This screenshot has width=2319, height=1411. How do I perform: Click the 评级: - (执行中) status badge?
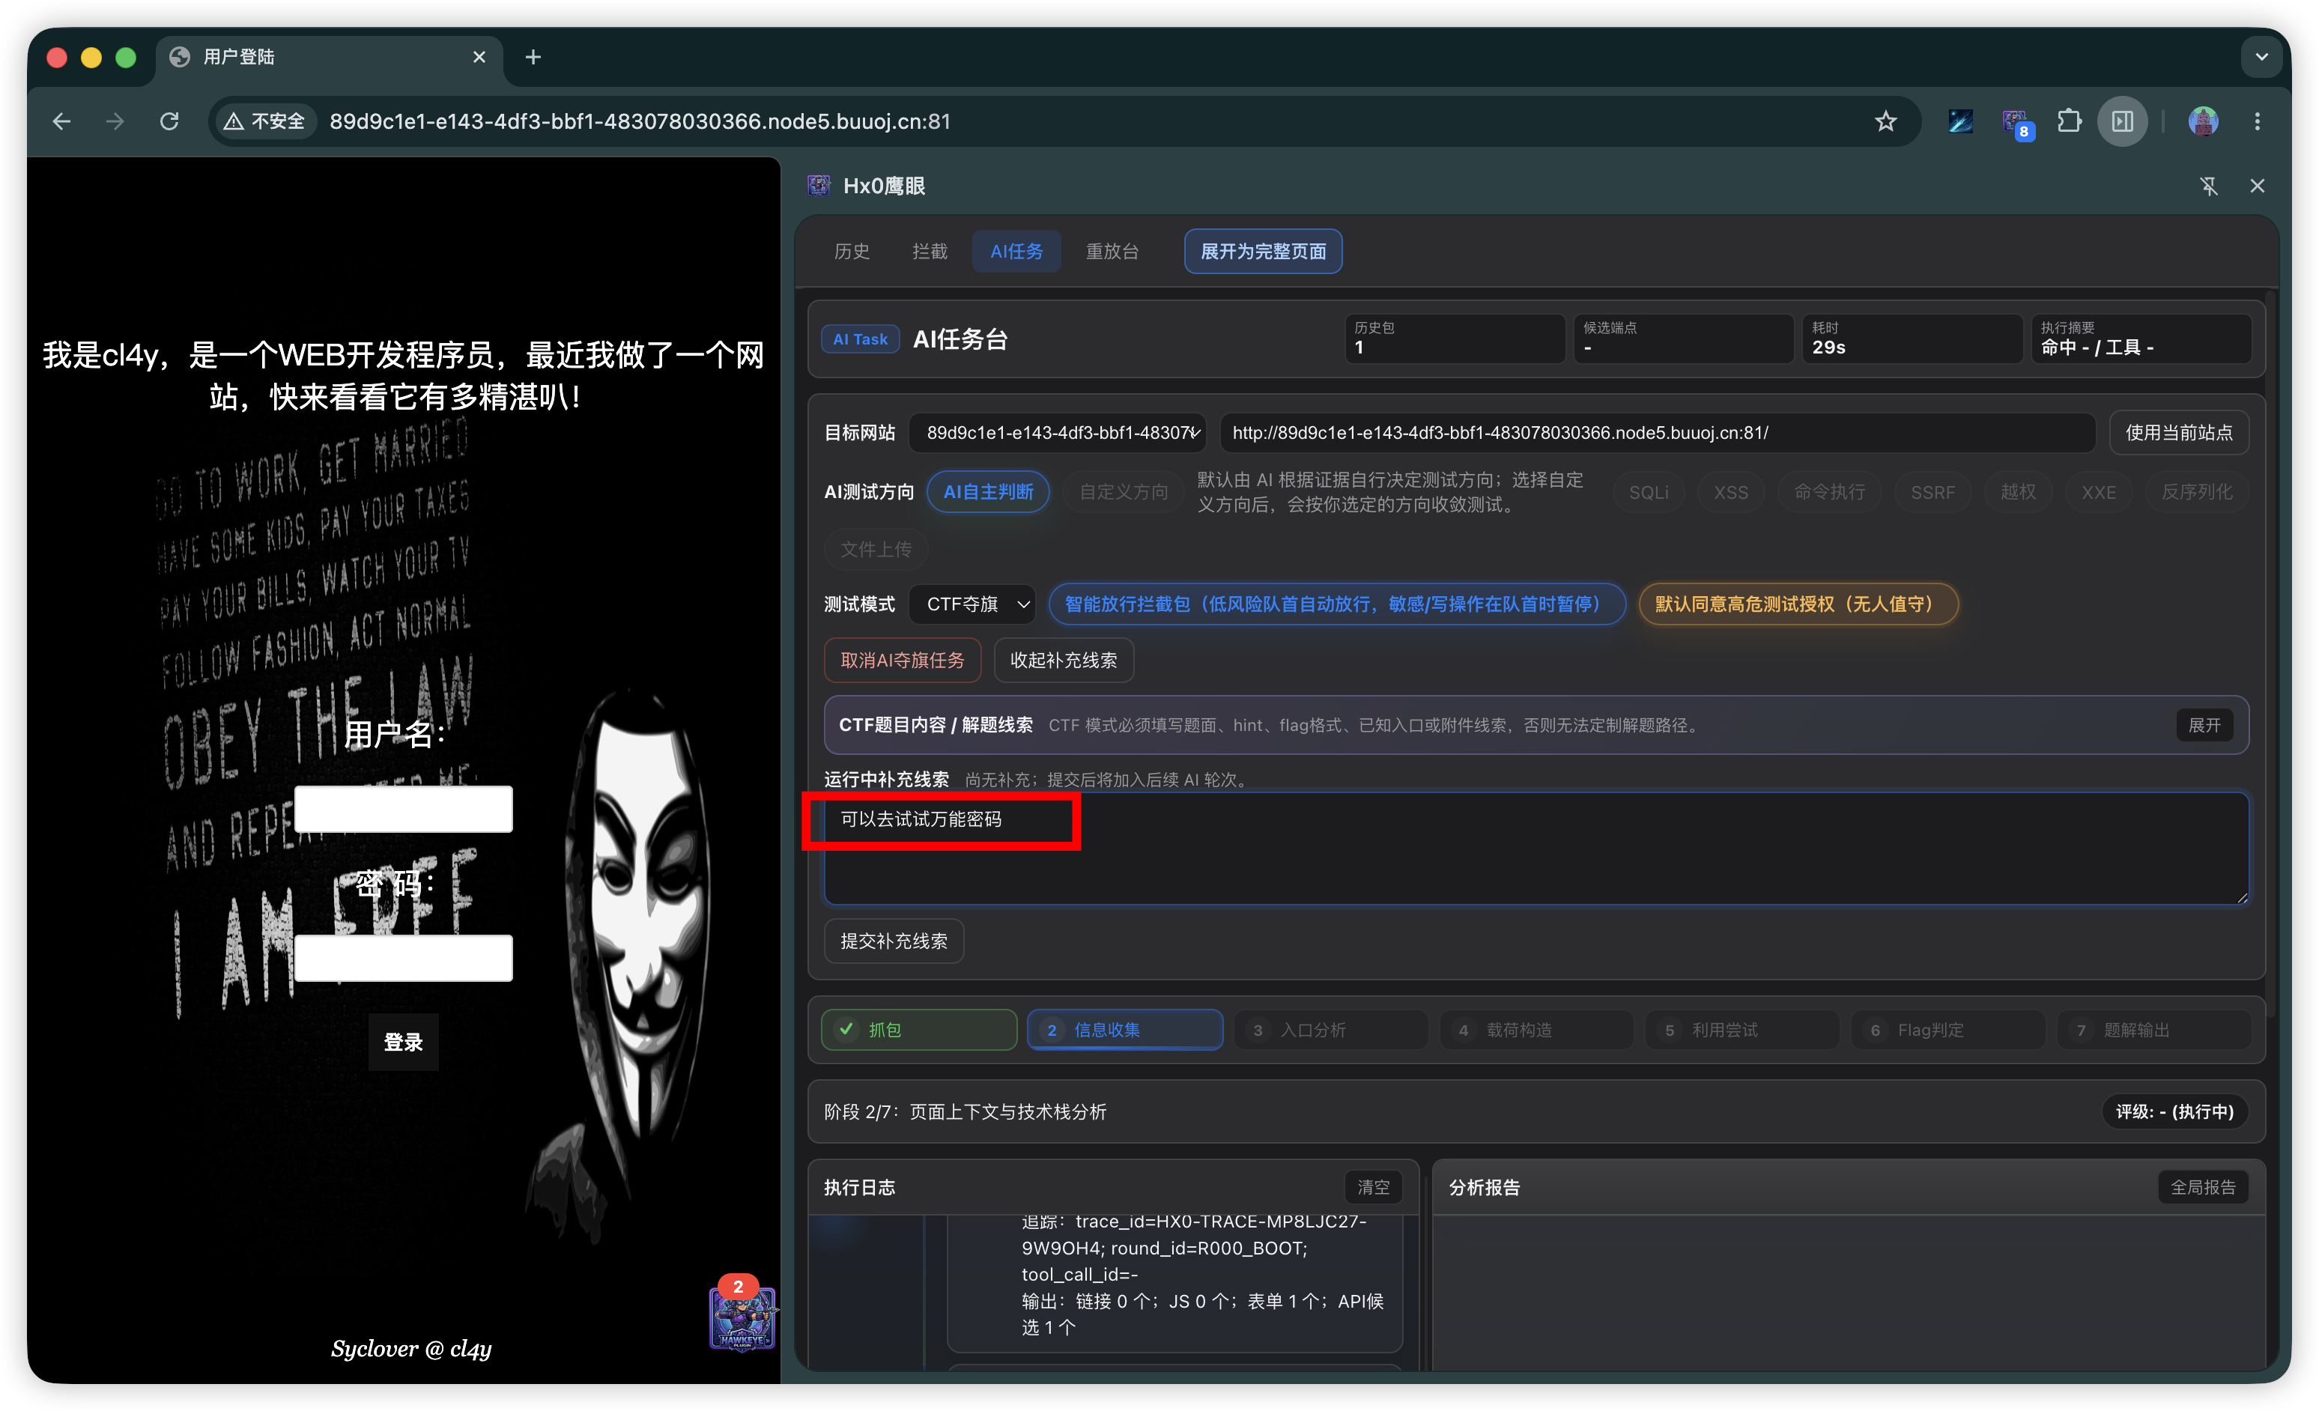2174,1113
